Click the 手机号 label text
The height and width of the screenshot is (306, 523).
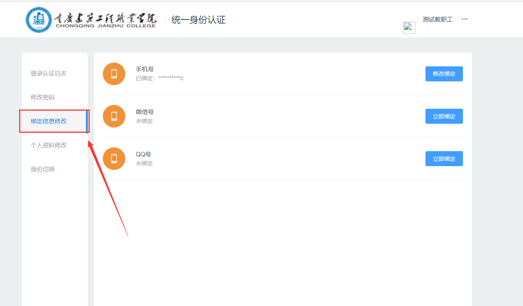(145, 69)
